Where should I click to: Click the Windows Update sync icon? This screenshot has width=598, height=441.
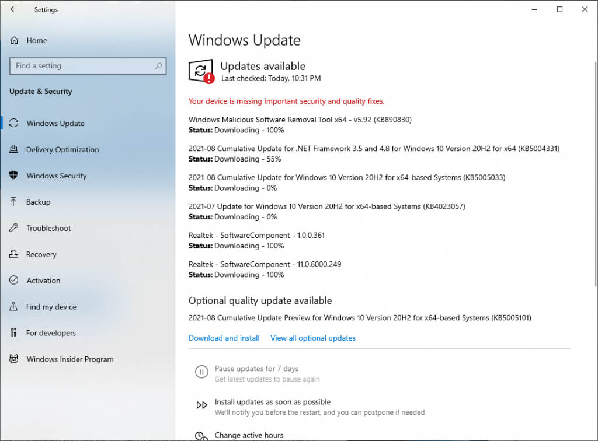coord(14,123)
